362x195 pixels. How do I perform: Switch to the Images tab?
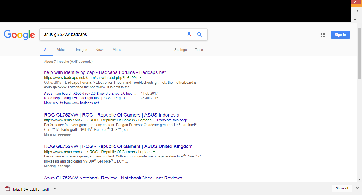[x=81, y=50]
